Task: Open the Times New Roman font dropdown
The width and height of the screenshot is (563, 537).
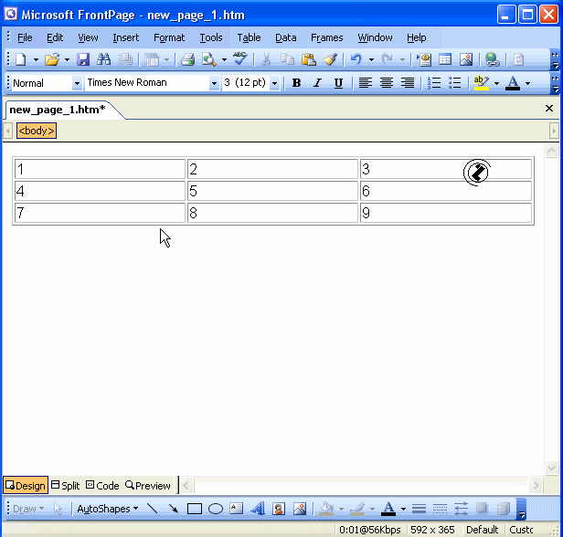Action: pyautogui.click(x=214, y=83)
